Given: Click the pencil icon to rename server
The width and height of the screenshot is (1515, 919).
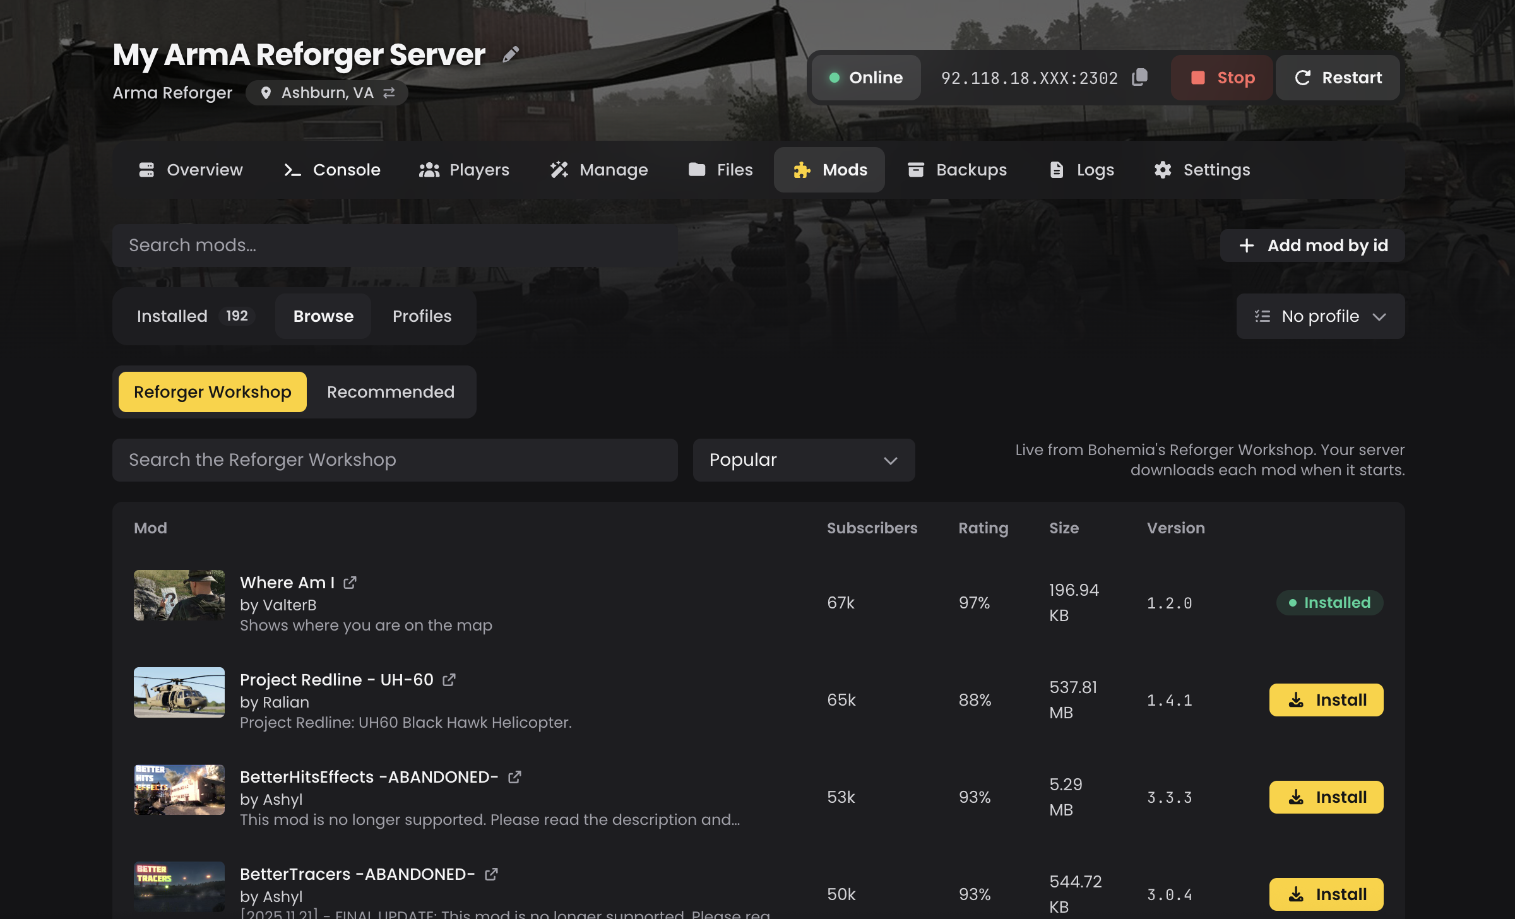Looking at the screenshot, I should [511, 55].
